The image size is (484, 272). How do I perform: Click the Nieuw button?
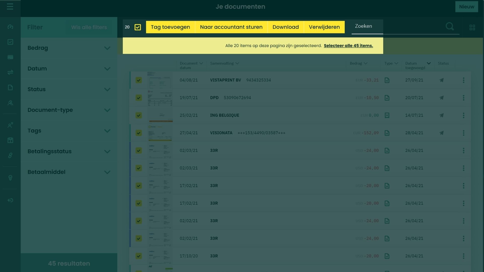click(466, 7)
